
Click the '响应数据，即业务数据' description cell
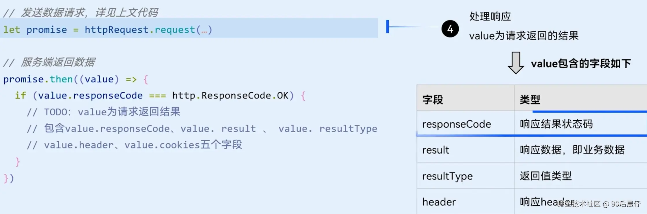[572, 150]
